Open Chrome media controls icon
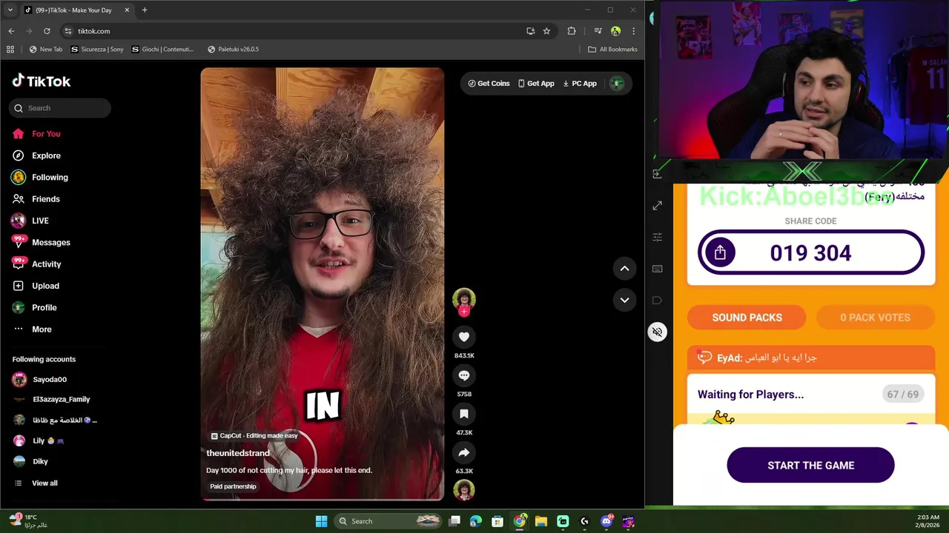Image resolution: width=949 pixels, height=533 pixels. click(x=598, y=31)
